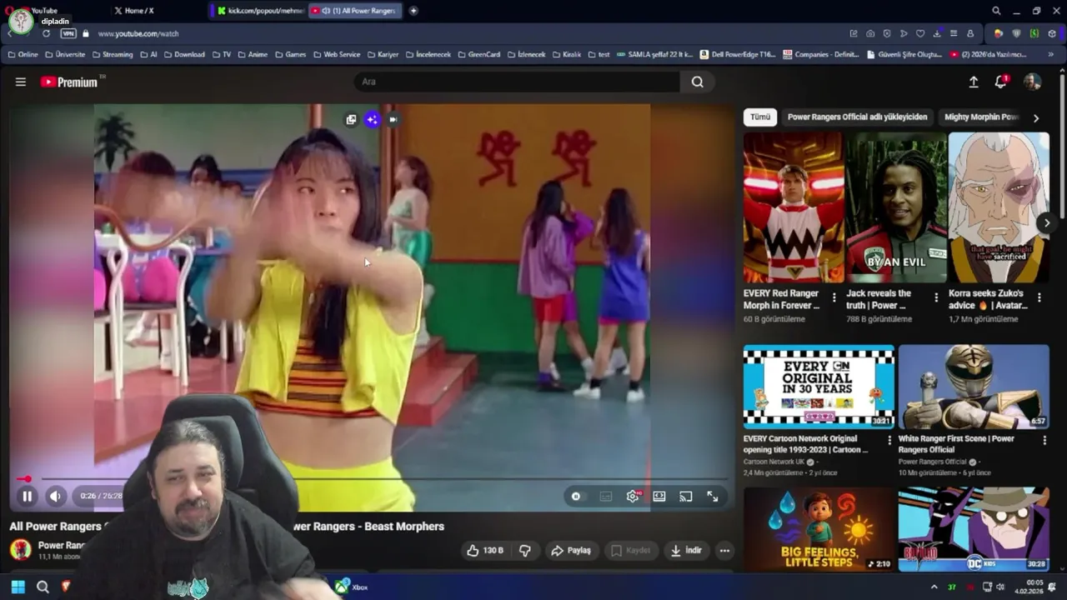Image resolution: width=1067 pixels, height=600 pixels.
Task: Open options for EVERY Red Ranger short
Action: coord(834,297)
